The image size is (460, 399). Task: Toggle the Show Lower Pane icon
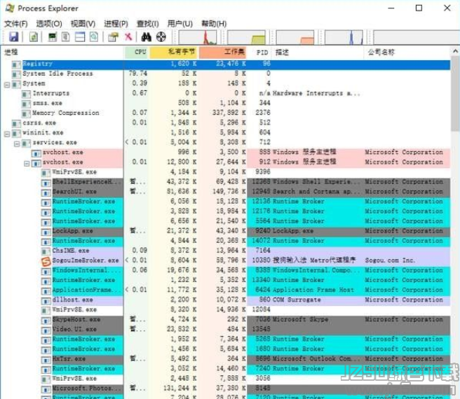tap(80, 37)
